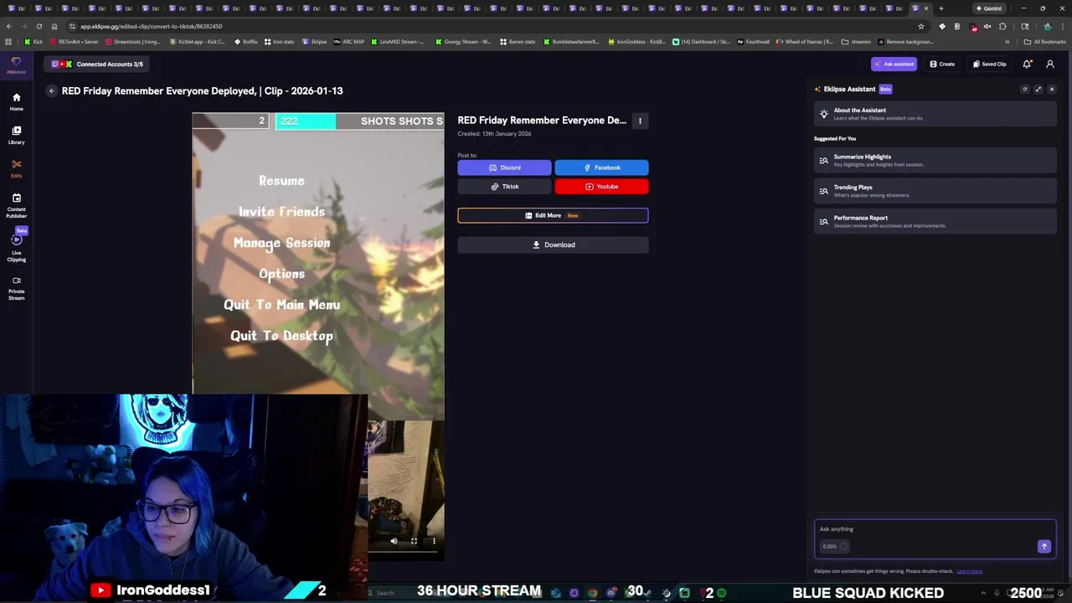
Task: Open the streamin bookmarks folder
Action: coord(857,41)
